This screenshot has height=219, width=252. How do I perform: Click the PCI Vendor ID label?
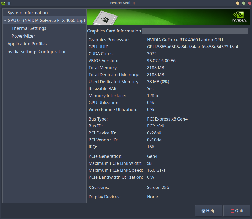coord(103,140)
